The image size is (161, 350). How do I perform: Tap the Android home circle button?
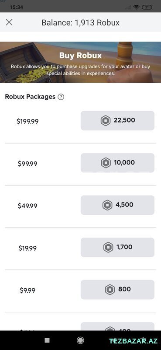[x=80, y=340]
